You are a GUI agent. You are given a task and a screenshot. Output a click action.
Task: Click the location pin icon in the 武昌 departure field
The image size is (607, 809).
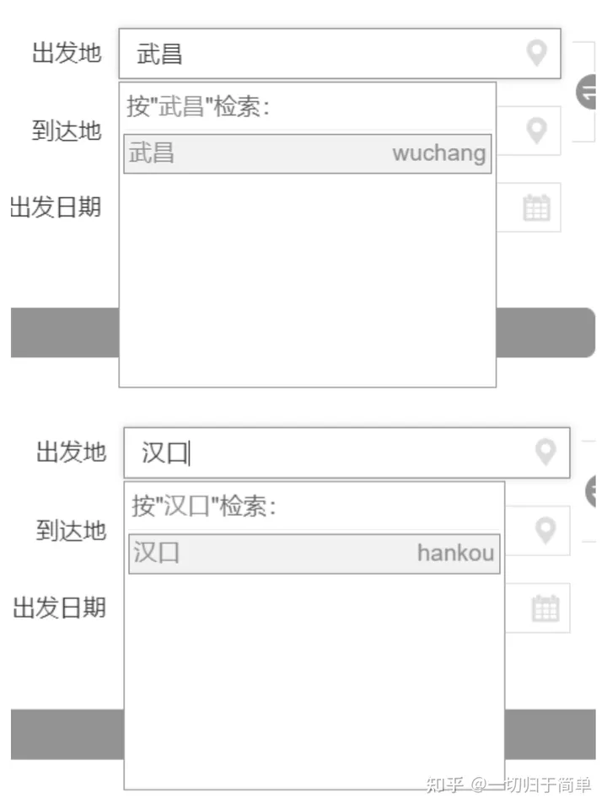click(x=537, y=53)
